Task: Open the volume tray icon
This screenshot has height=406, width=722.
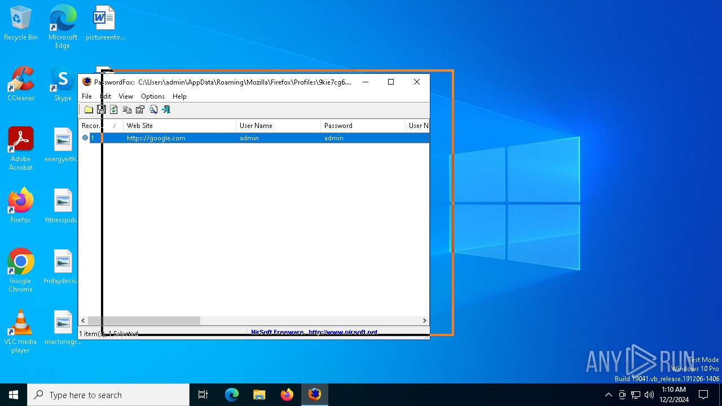Action: click(649, 395)
